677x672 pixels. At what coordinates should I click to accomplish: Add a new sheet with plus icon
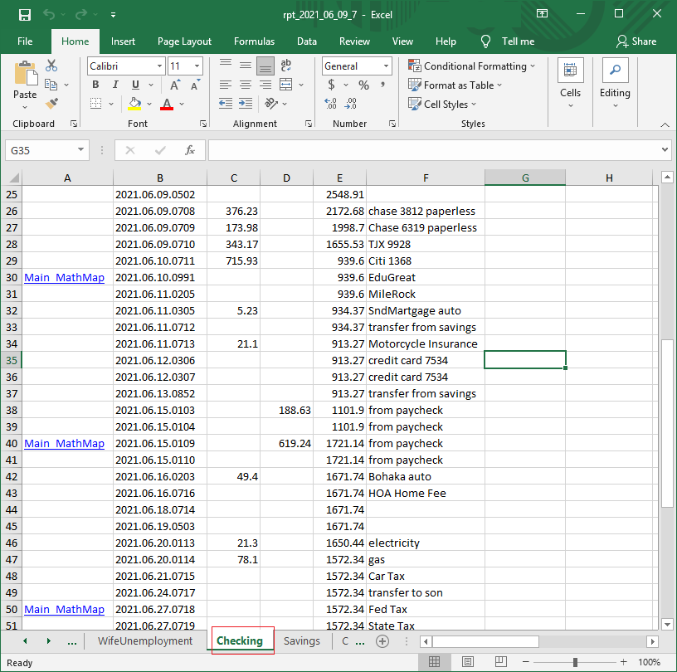382,641
